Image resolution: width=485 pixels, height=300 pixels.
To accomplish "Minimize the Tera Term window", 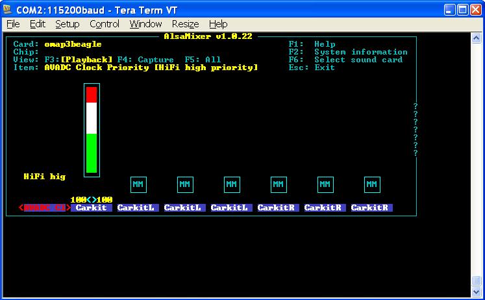I will 449,10.
